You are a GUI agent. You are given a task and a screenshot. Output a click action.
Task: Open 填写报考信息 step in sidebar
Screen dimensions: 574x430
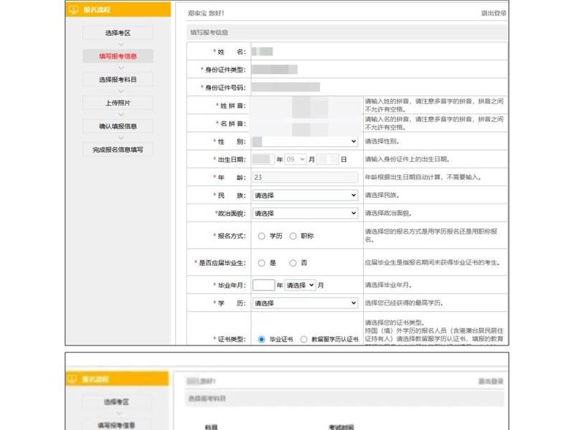tap(118, 57)
